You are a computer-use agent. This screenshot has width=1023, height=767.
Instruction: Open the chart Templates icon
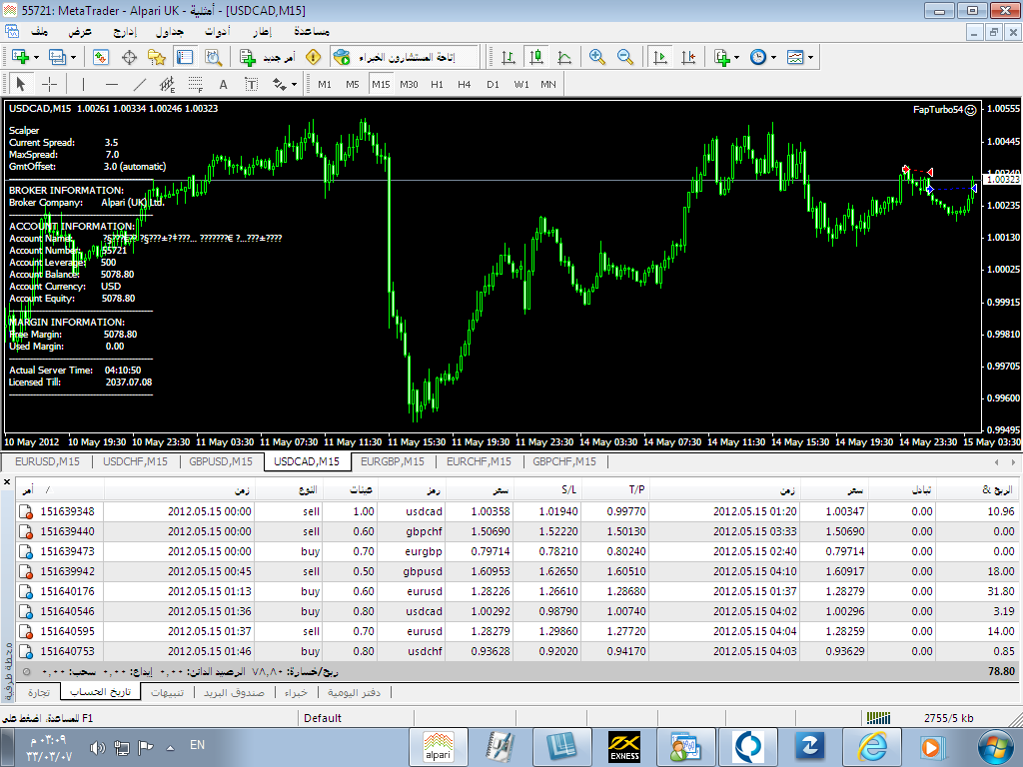[794, 57]
